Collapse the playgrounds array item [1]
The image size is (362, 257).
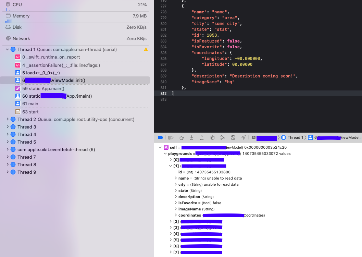point(171,166)
